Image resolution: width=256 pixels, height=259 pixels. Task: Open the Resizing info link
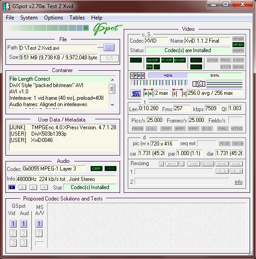pyautogui.click(x=238, y=182)
